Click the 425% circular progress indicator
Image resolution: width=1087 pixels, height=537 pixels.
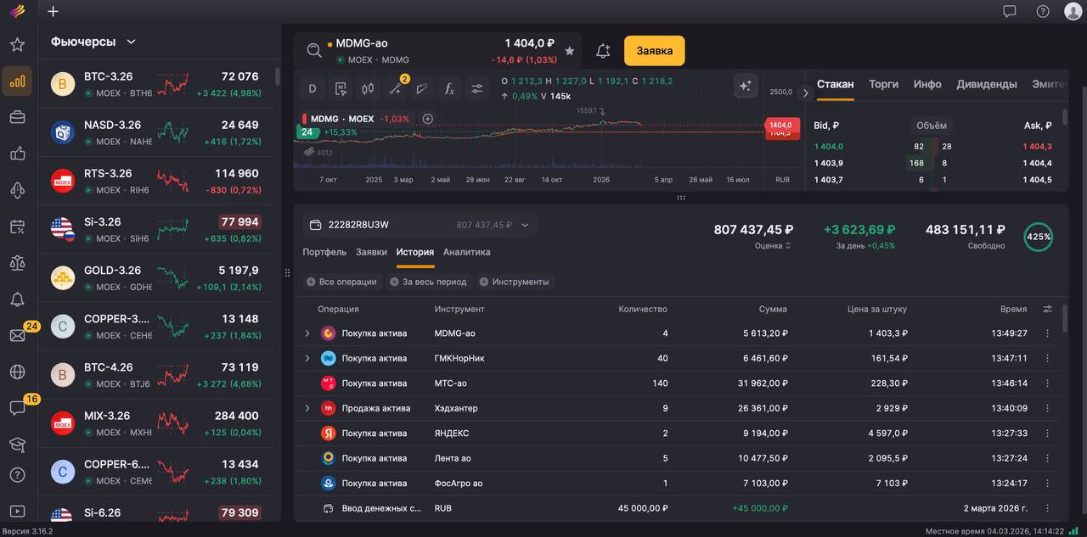1038,238
